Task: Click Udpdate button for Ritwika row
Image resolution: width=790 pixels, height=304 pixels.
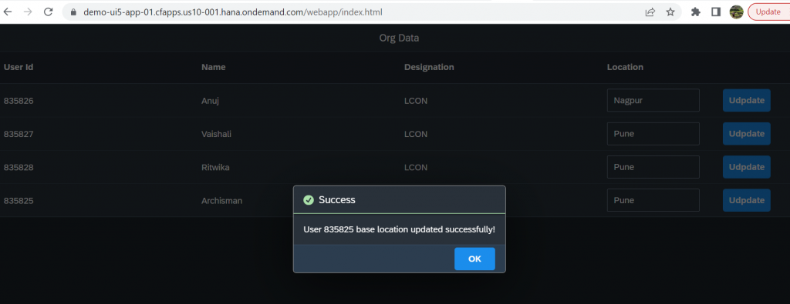Action: (x=747, y=167)
